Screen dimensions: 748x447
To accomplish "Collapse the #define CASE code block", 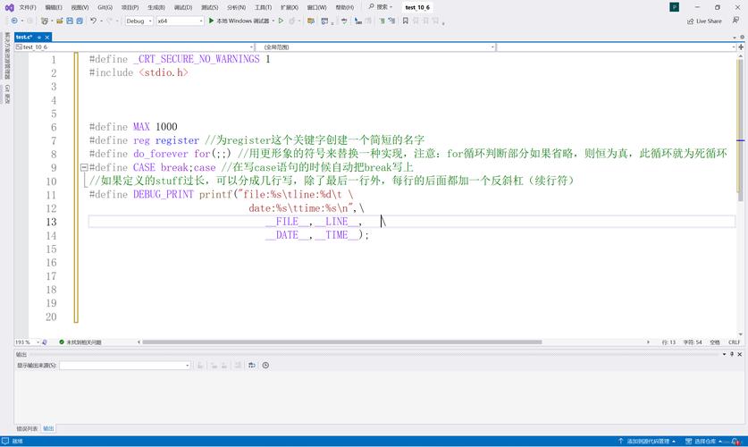I will (84, 167).
